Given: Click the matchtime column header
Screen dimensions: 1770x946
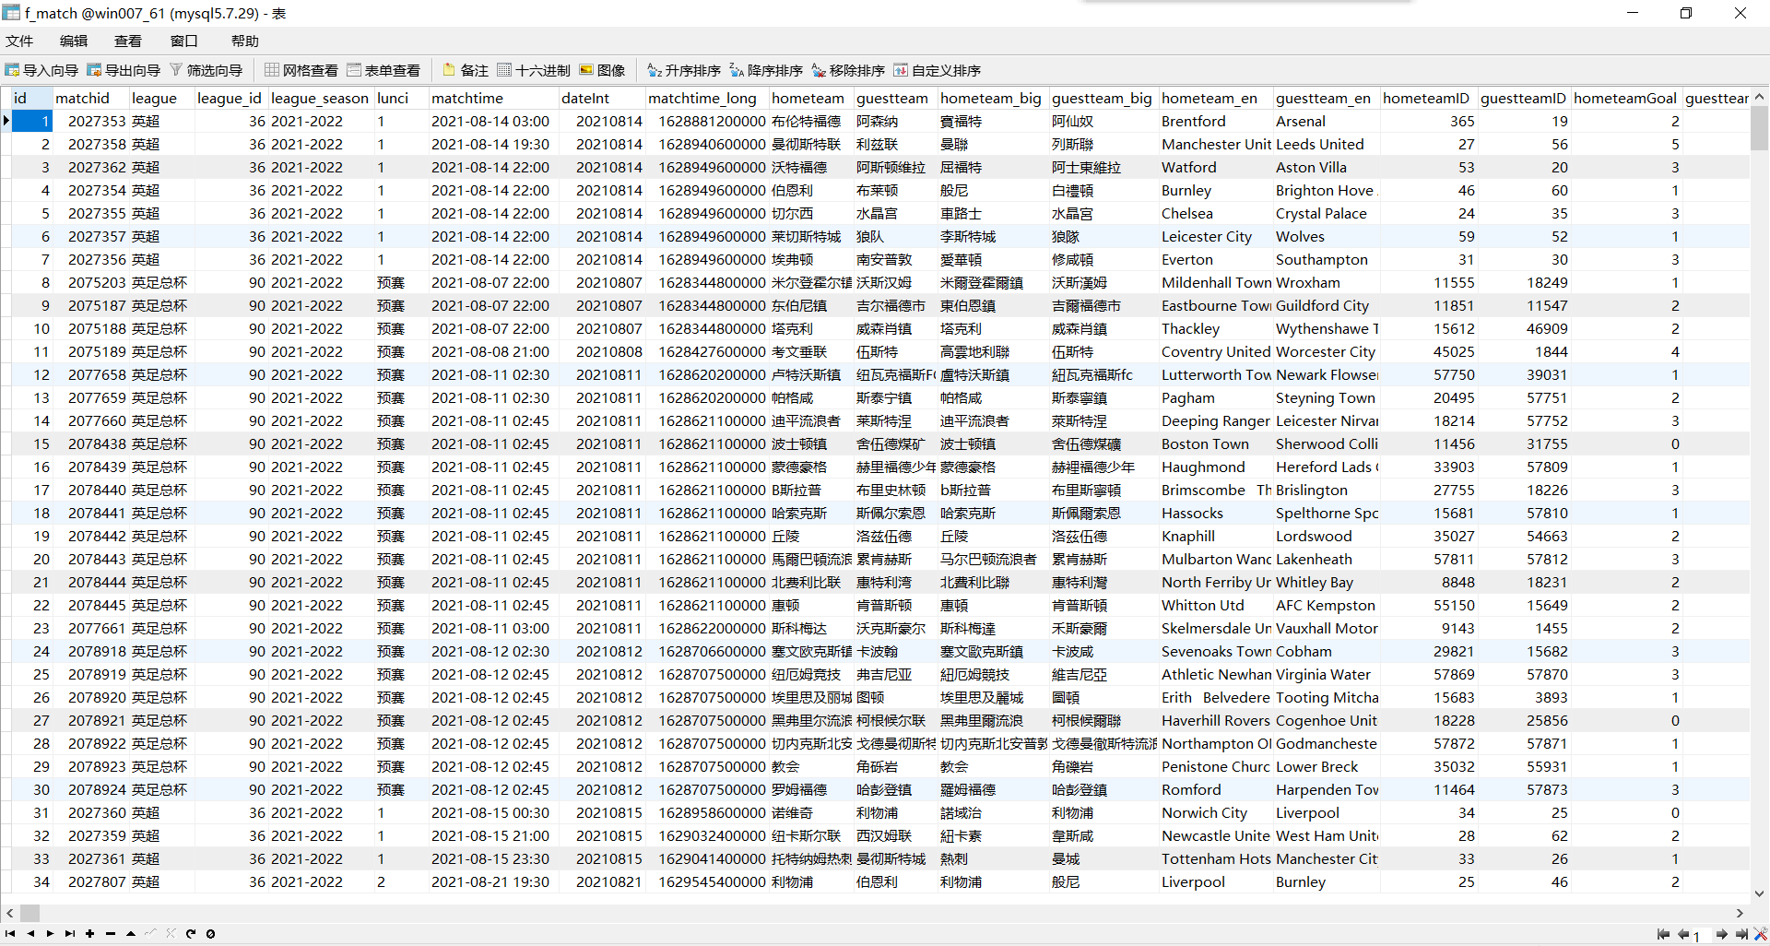Looking at the screenshot, I should 493,98.
